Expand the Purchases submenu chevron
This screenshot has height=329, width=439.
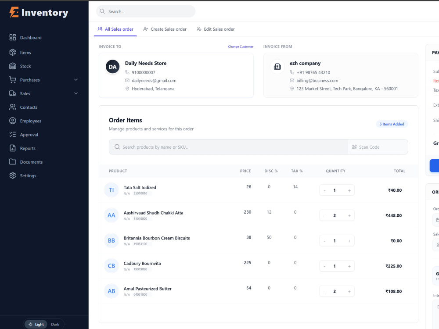(76, 80)
